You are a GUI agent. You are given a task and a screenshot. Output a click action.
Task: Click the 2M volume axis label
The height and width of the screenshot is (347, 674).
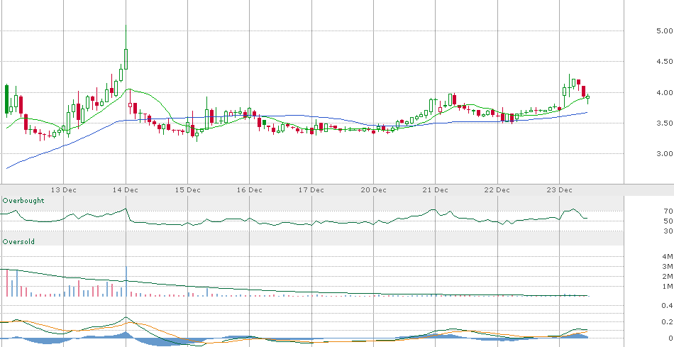tap(668, 277)
